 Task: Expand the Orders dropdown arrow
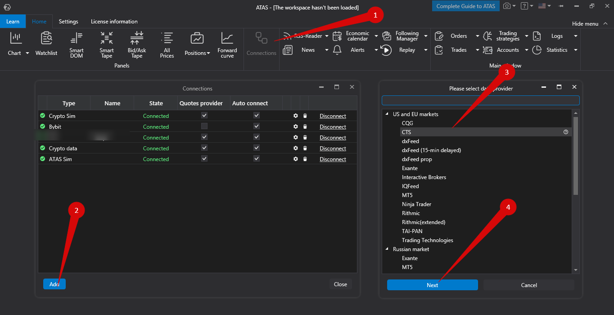pyautogui.click(x=478, y=36)
